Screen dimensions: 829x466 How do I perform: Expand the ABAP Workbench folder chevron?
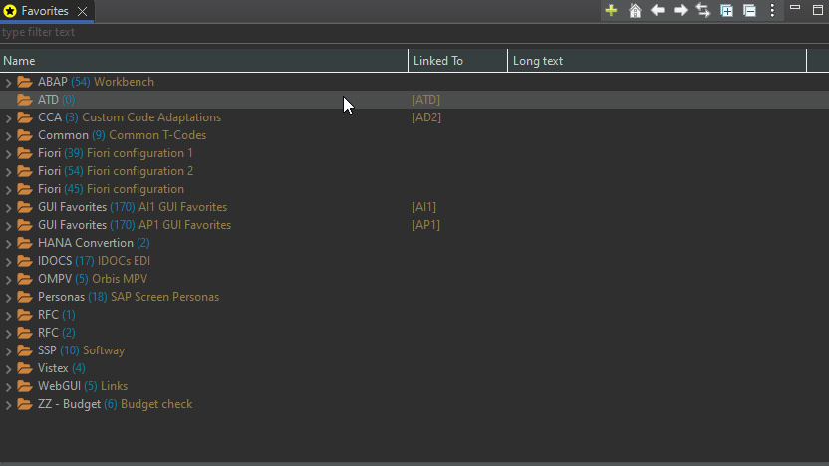[8, 82]
